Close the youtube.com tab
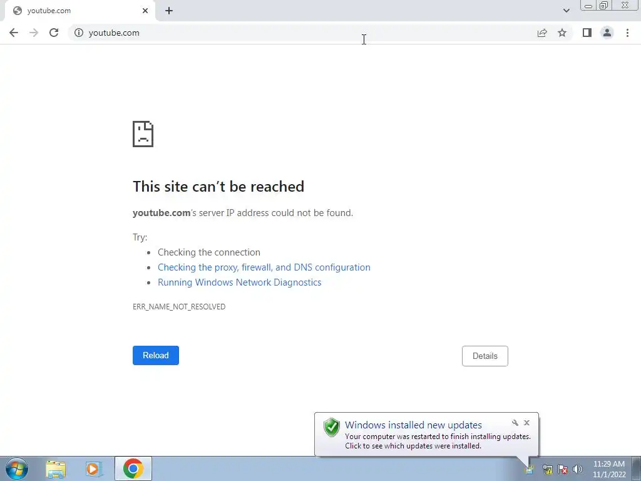The height and width of the screenshot is (481, 641). tap(145, 11)
